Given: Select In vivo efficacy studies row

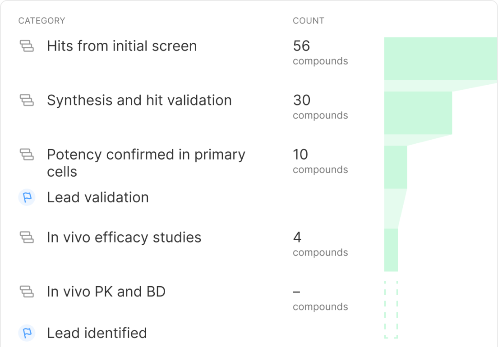Looking at the screenshot, I should click(x=124, y=237).
